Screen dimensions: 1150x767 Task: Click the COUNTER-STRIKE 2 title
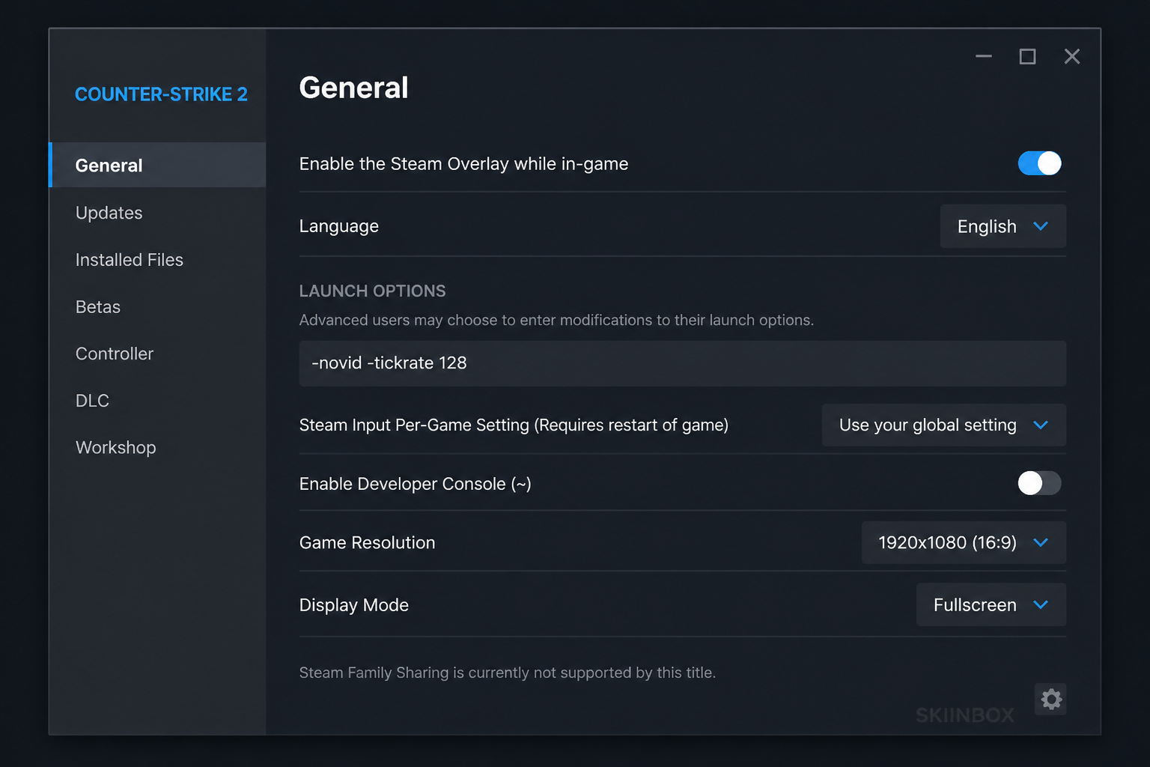(161, 94)
